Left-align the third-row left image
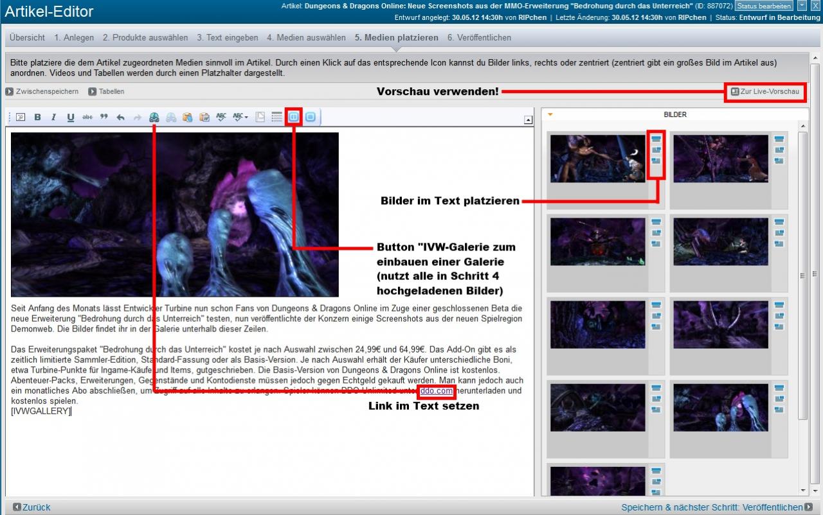Viewport: 823px width, 515px height. (x=656, y=327)
